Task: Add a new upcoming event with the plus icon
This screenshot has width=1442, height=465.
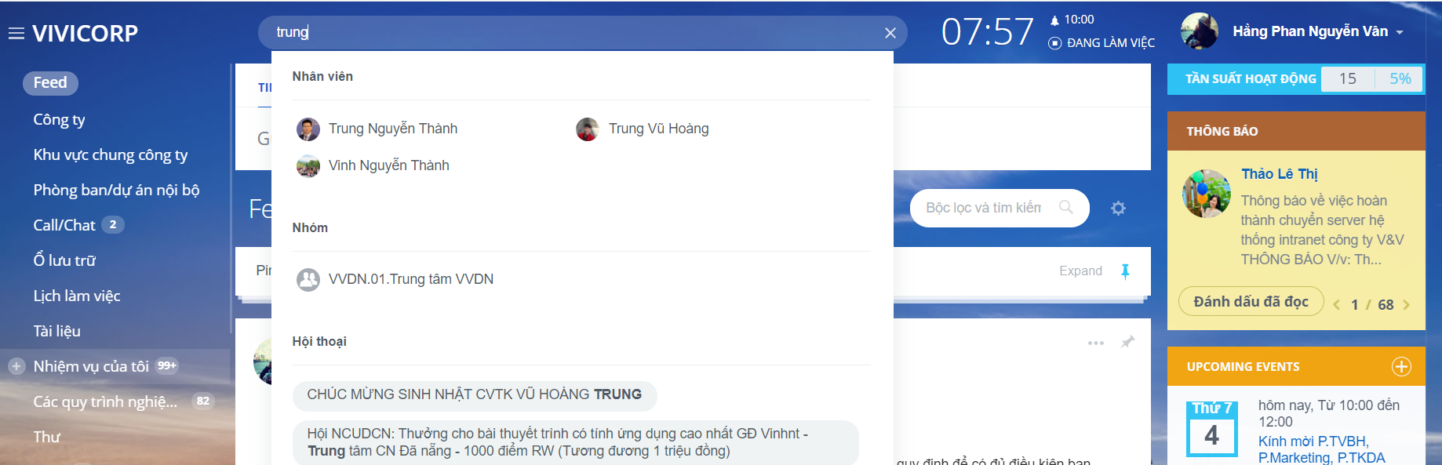Action: click(x=1401, y=366)
